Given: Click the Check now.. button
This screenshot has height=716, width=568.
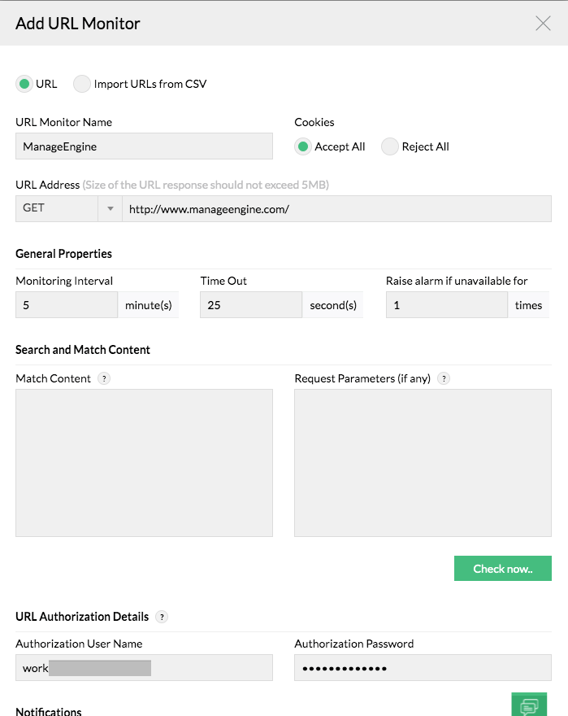Looking at the screenshot, I should [x=502, y=569].
